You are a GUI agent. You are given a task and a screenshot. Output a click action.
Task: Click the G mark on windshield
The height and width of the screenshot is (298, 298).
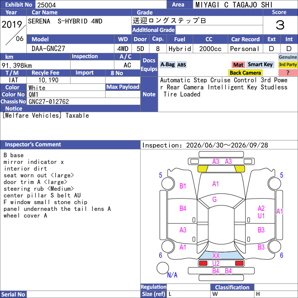(215, 199)
